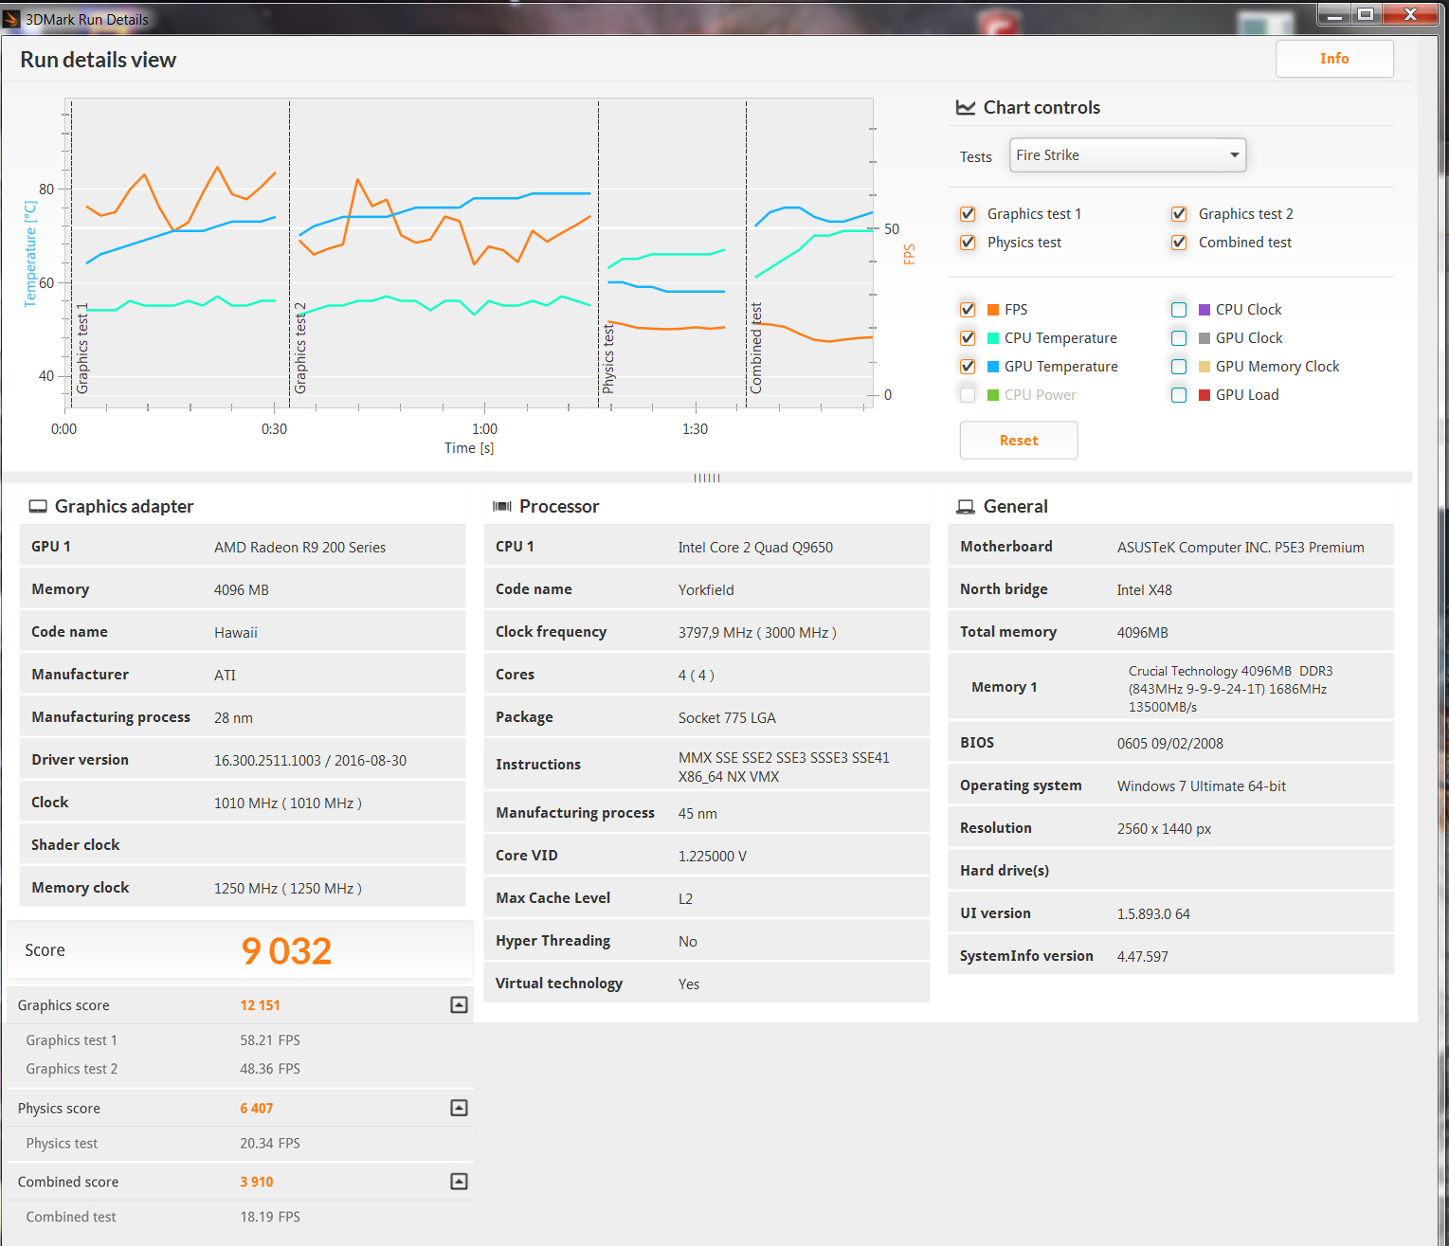Enable the CPU Clock series checkbox
Image resolution: width=1449 pixels, height=1246 pixels.
coord(1179,310)
